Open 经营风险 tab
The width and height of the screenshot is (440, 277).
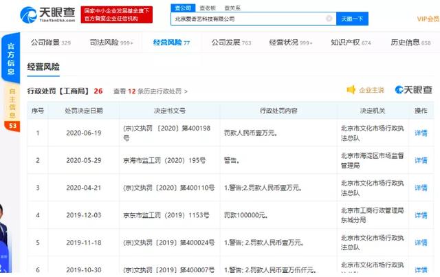pyautogui.click(x=171, y=43)
